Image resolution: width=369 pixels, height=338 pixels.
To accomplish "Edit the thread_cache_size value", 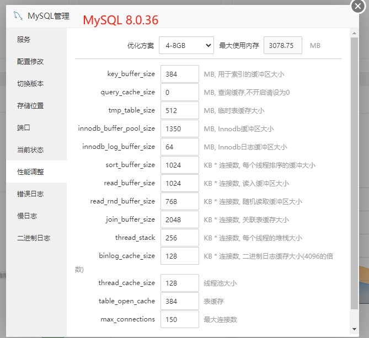I will (x=180, y=283).
